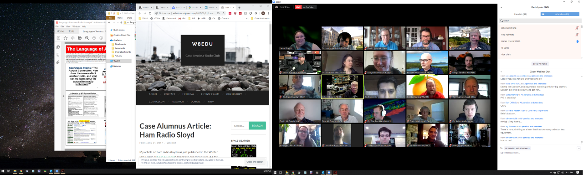Click Lower All Hands button
This screenshot has width=583, height=175.
[540, 63]
